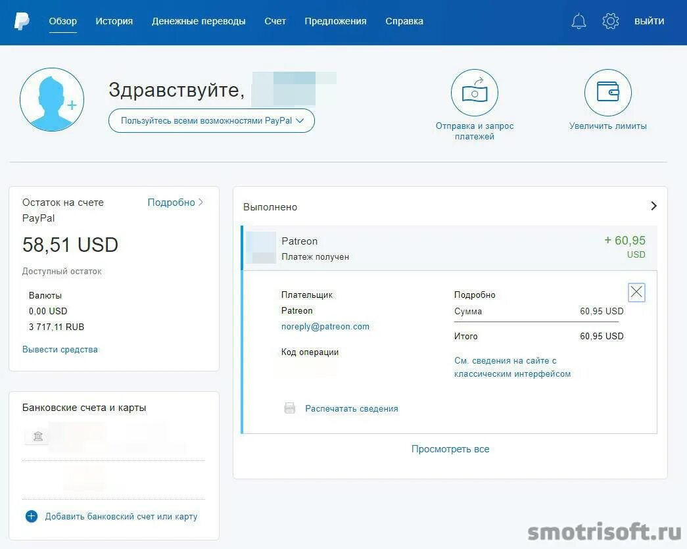This screenshot has height=549, width=687.
Task: Click the Итого 60,95 USD total value
Action: click(602, 336)
